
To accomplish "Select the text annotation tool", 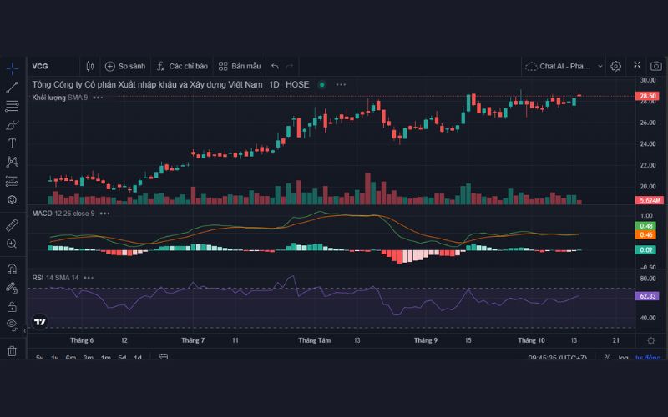I will pos(12,143).
